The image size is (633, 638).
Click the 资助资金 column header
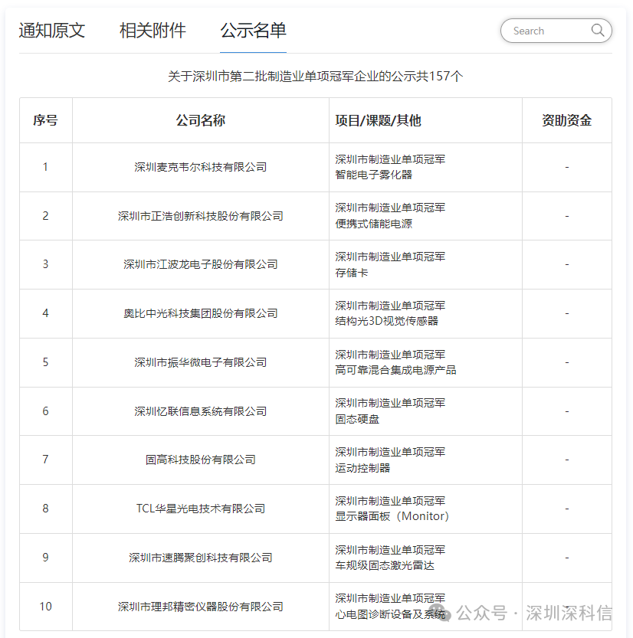tap(566, 120)
